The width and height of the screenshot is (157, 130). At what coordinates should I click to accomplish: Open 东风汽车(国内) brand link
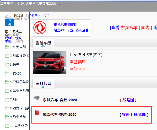tap(65, 24)
